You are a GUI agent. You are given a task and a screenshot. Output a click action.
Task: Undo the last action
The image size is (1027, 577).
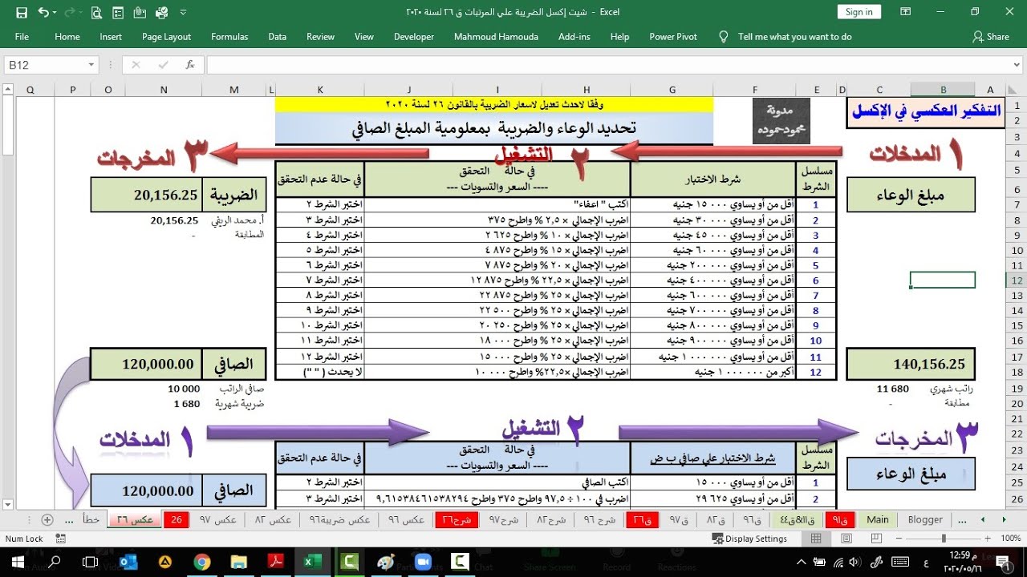tap(43, 12)
